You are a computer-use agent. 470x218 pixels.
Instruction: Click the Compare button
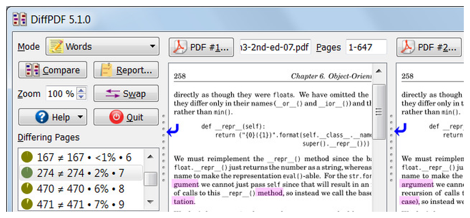click(53, 70)
